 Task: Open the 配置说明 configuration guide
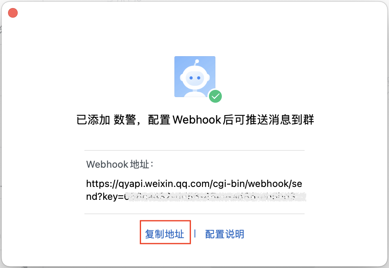tap(225, 234)
